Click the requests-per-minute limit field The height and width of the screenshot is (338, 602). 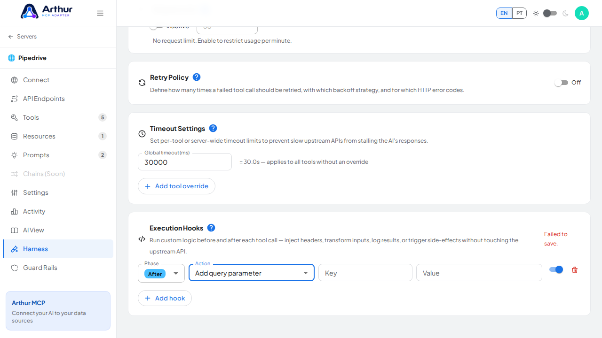point(227,30)
